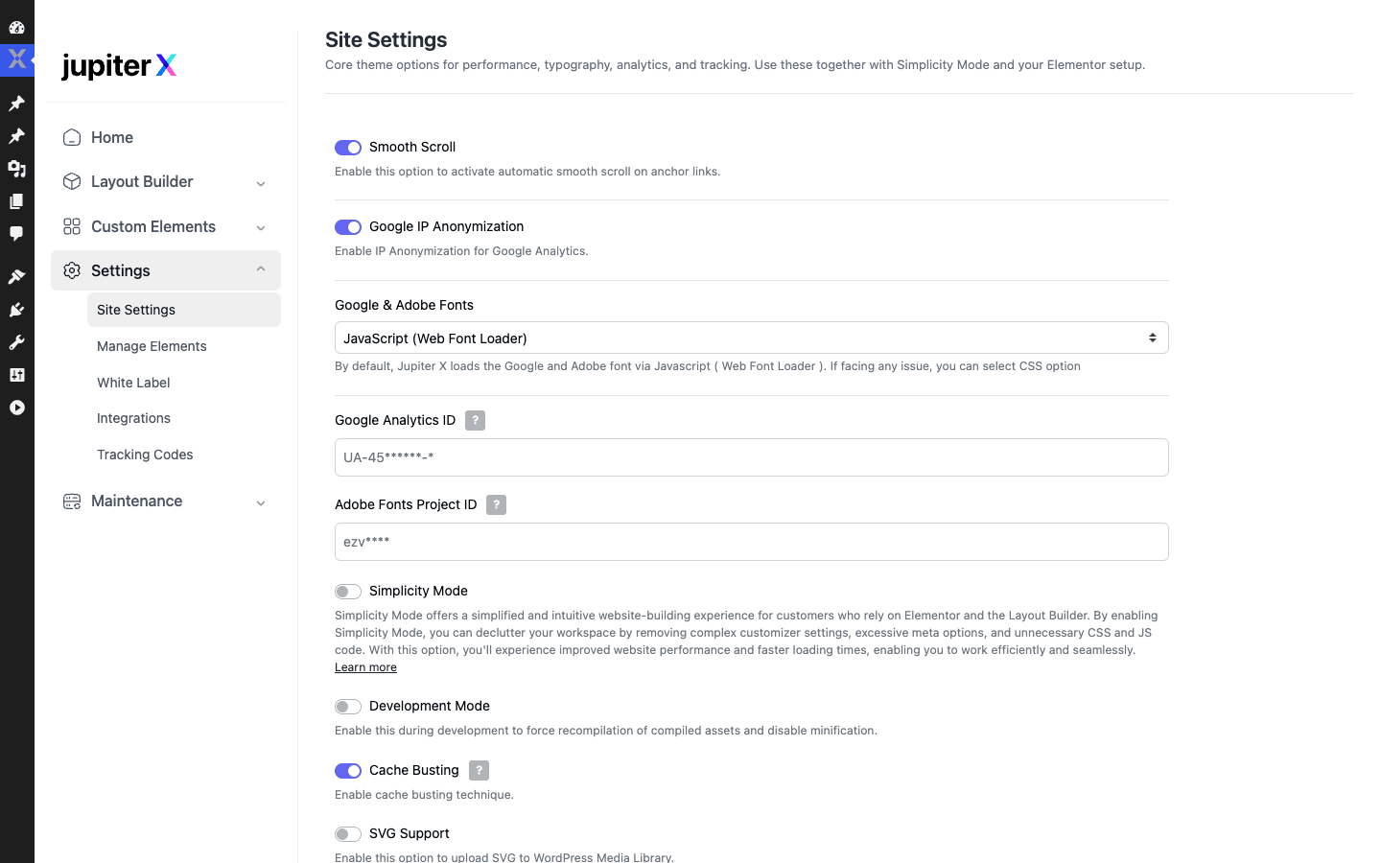Show help for Adobe Fonts Project ID
1381x863 pixels.
click(x=496, y=504)
